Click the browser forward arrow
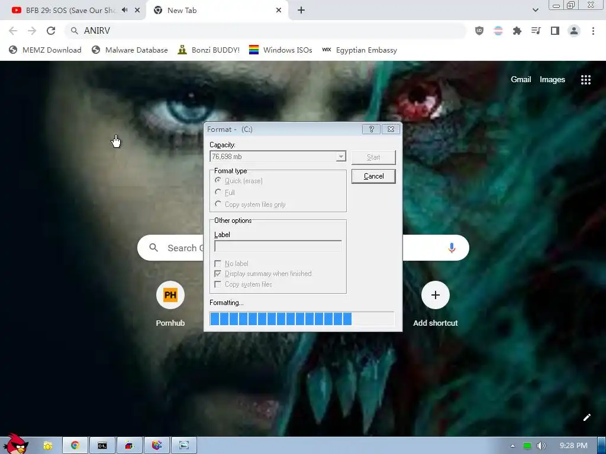Viewport: 606px width, 454px height. (32, 31)
